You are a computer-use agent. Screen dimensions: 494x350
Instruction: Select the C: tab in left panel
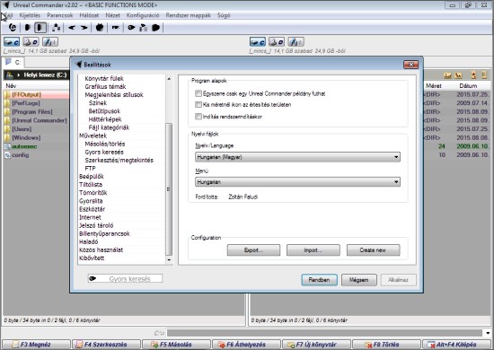click(x=13, y=62)
